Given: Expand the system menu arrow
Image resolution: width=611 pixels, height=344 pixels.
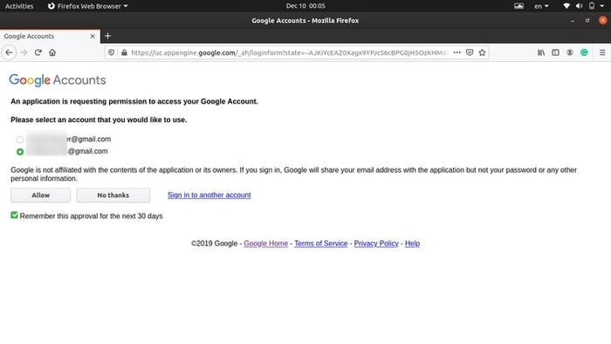Looking at the screenshot, I should [x=602, y=6].
